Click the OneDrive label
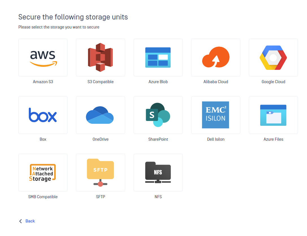The image size is (307, 236). point(101,139)
